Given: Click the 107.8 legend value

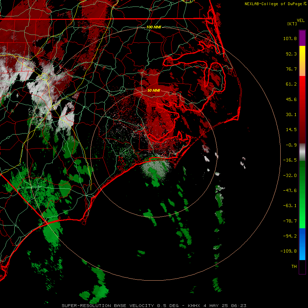Looking at the screenshot, I should [x=290, y=38].
